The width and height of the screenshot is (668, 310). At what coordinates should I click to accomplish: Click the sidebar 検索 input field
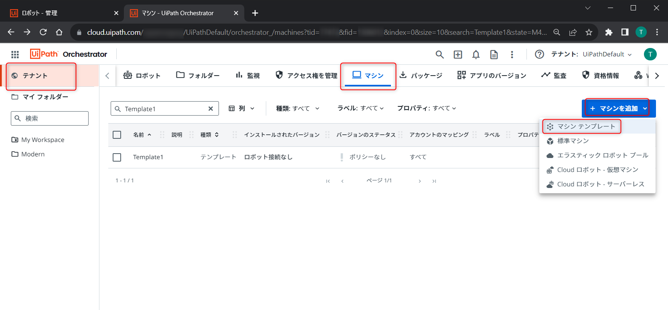click(50, 118)
